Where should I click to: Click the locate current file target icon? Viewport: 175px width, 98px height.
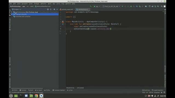[x=48, y=10]
